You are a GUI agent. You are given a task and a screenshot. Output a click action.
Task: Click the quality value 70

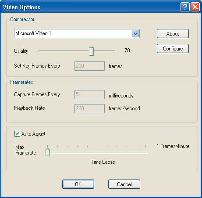[127, 50]
